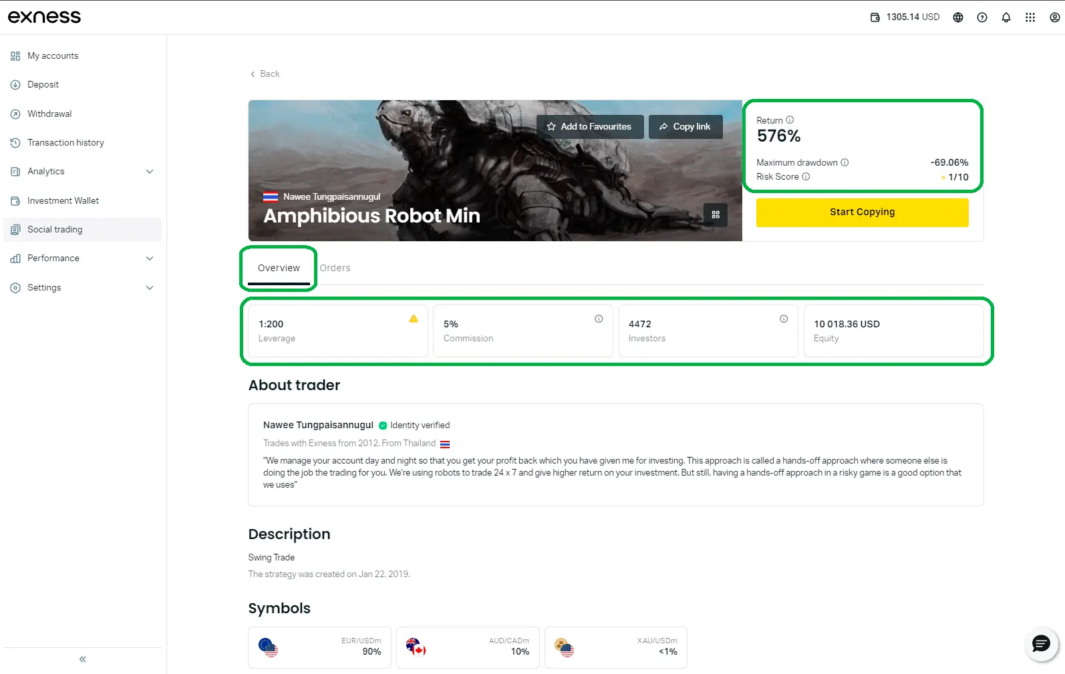Click the Swing Trade description text
Screen dimensions: 1065x674
pos(271,558)
